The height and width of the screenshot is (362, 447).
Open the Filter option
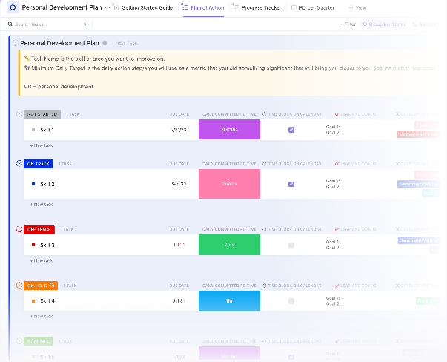pyautogui.click(x=347, y=24)
